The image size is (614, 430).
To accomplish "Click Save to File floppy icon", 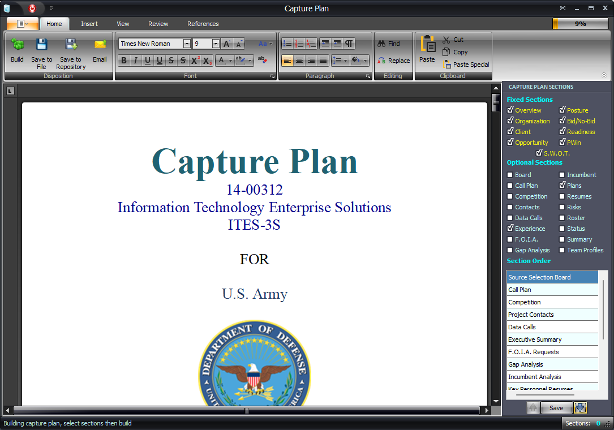I will tap(41, 44).
